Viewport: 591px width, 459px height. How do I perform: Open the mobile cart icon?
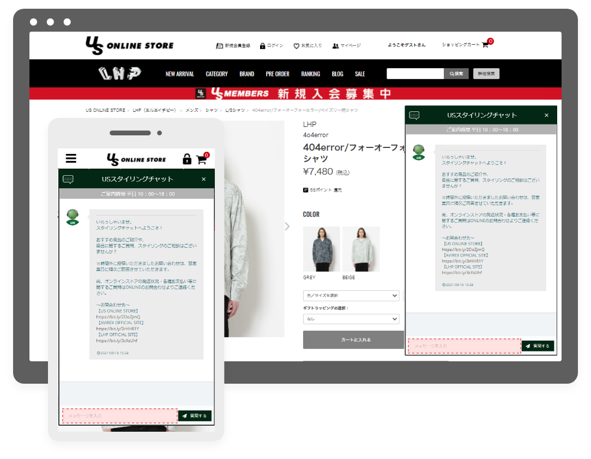tap(202, 160)
